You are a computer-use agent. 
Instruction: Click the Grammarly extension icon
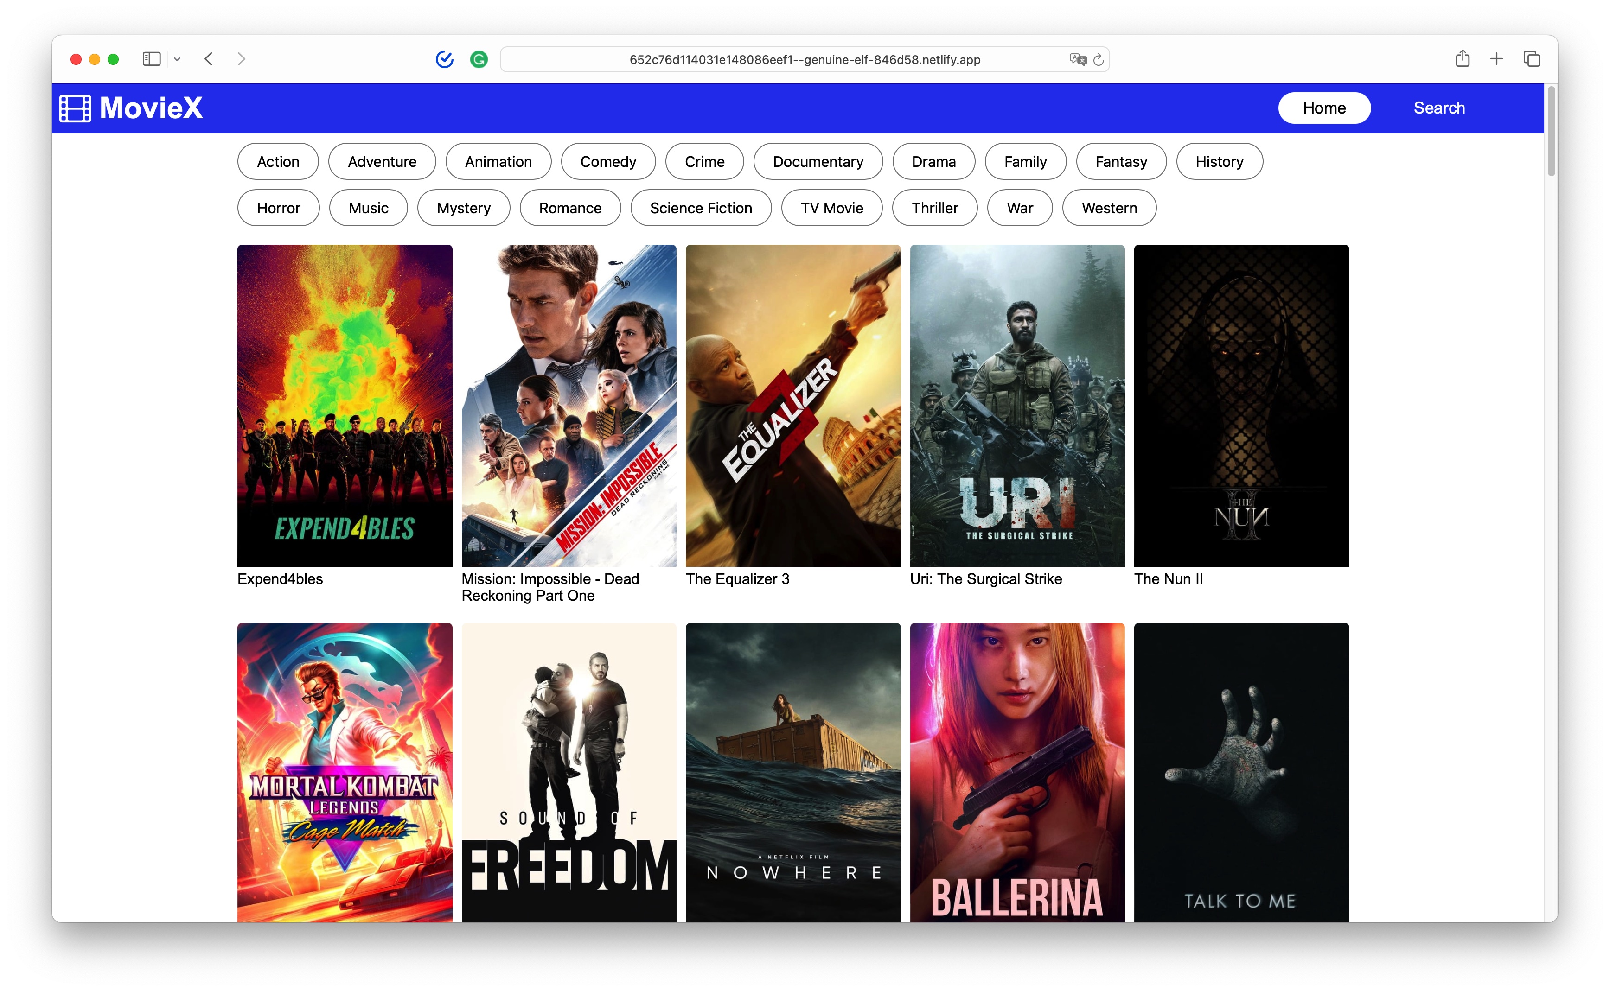(x=479, y=59)
